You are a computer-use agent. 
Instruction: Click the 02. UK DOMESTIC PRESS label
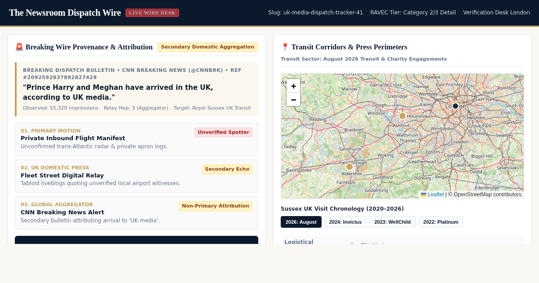(x=55, y=168)
